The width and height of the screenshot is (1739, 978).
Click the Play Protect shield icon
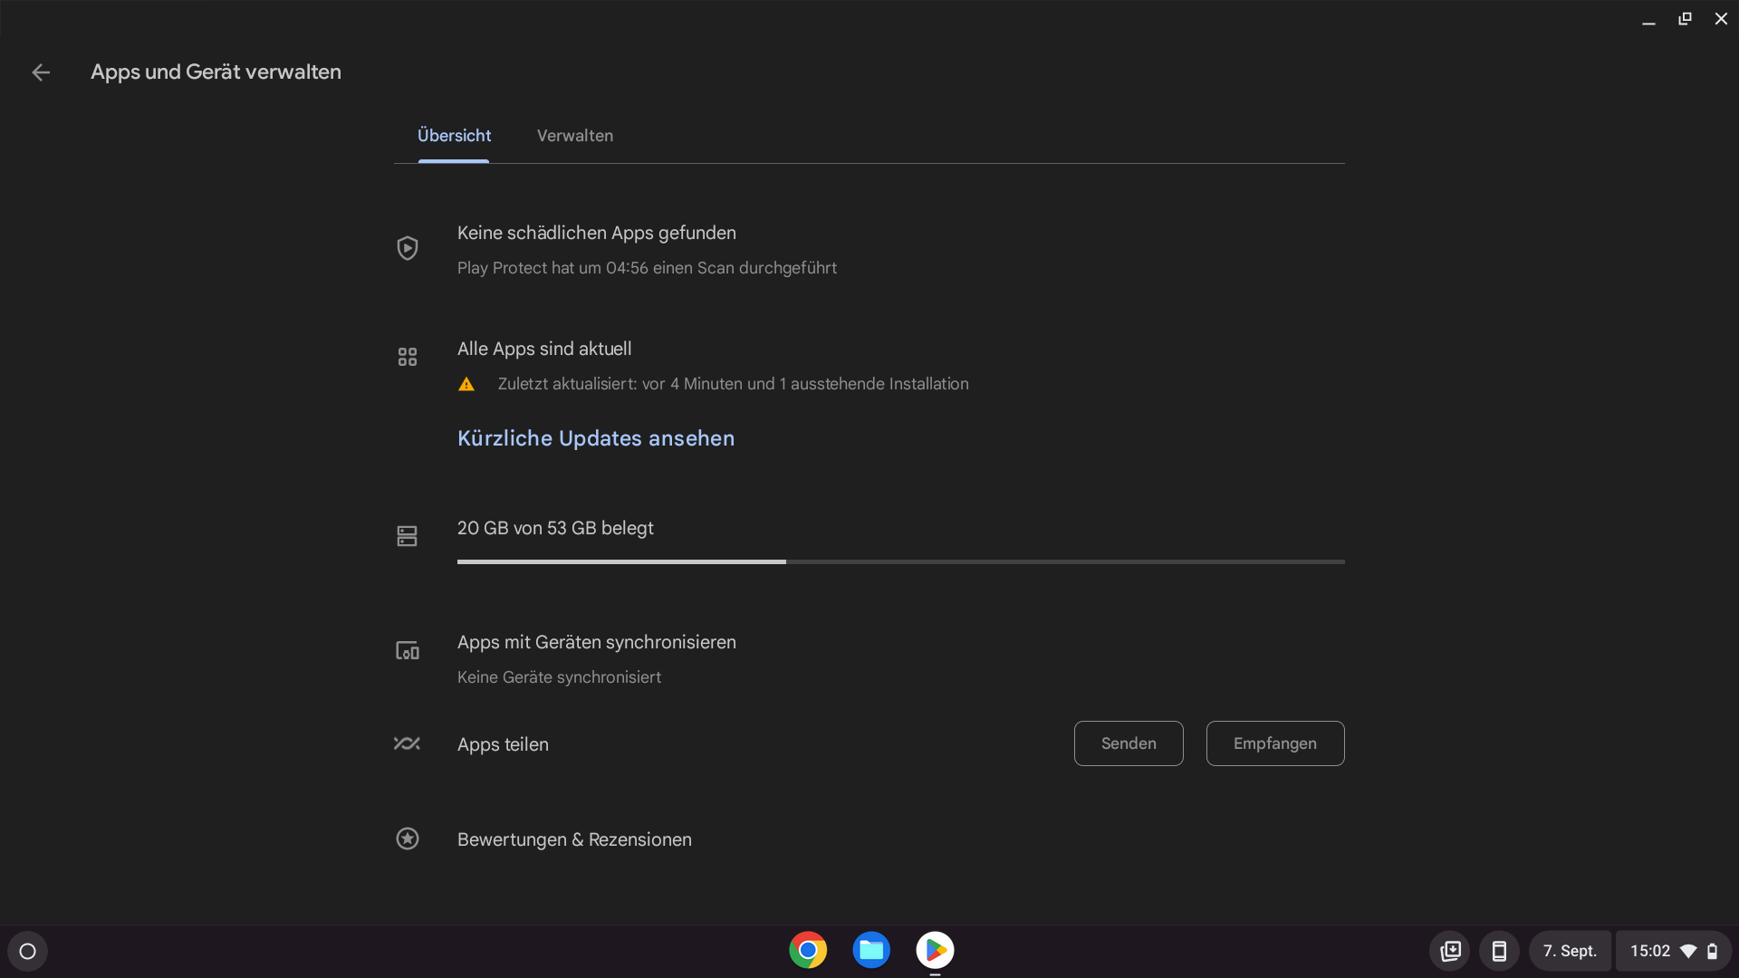408,248
